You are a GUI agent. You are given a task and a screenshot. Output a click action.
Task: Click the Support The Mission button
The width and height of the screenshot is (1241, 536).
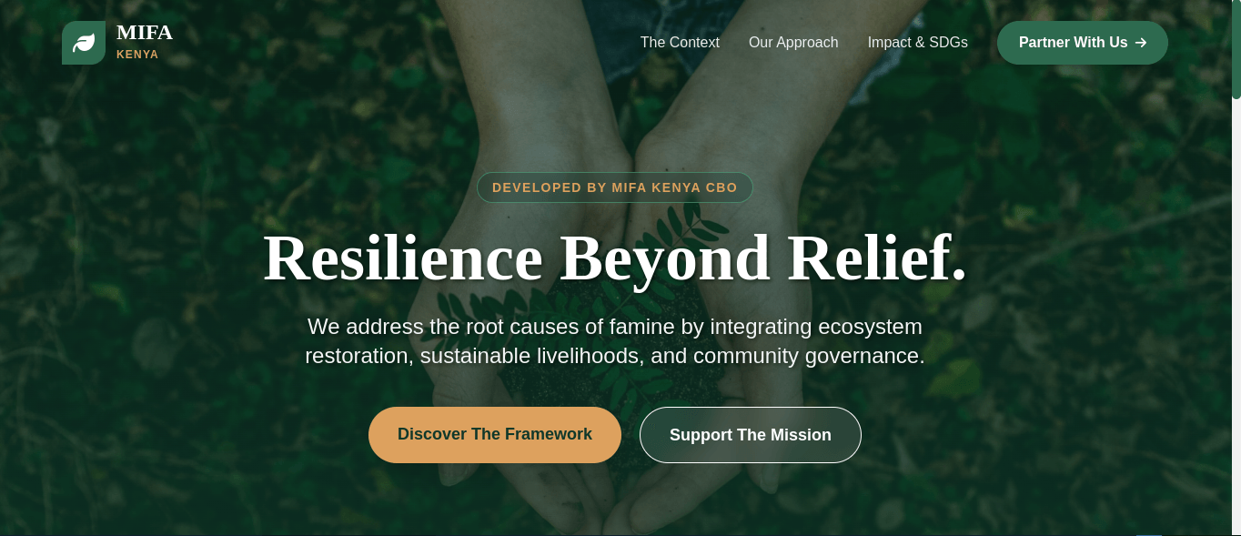(x=751, y=435)
